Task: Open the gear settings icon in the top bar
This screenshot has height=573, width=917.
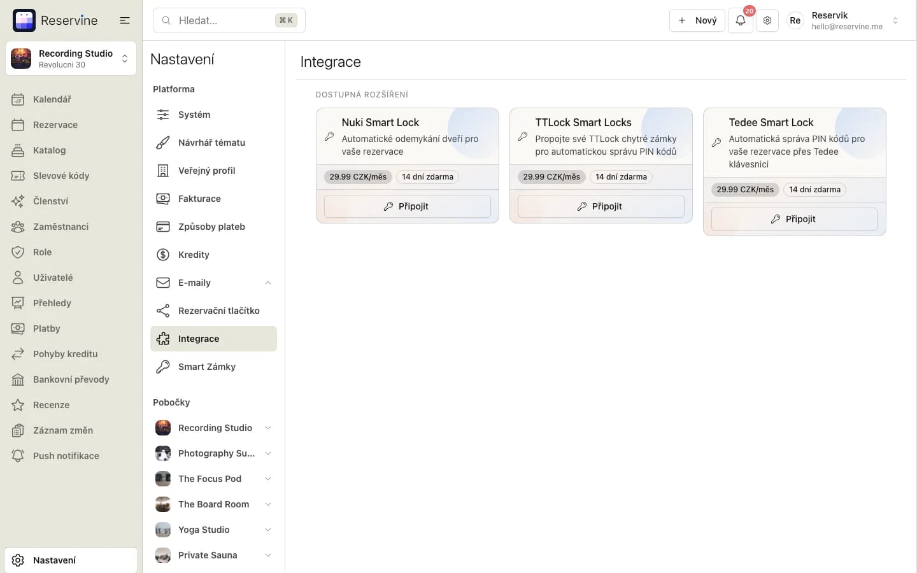Action: 767,20
